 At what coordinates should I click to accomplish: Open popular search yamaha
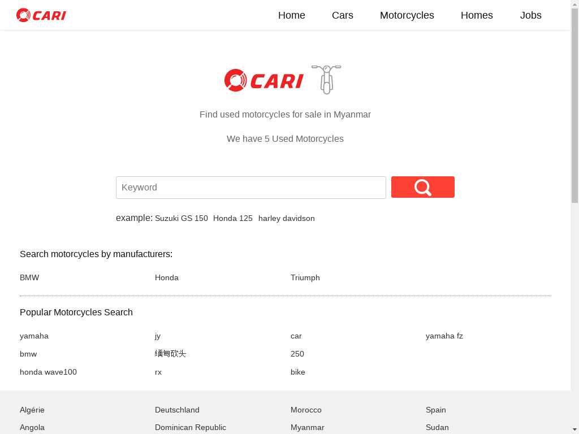click(x=34, y=336)
